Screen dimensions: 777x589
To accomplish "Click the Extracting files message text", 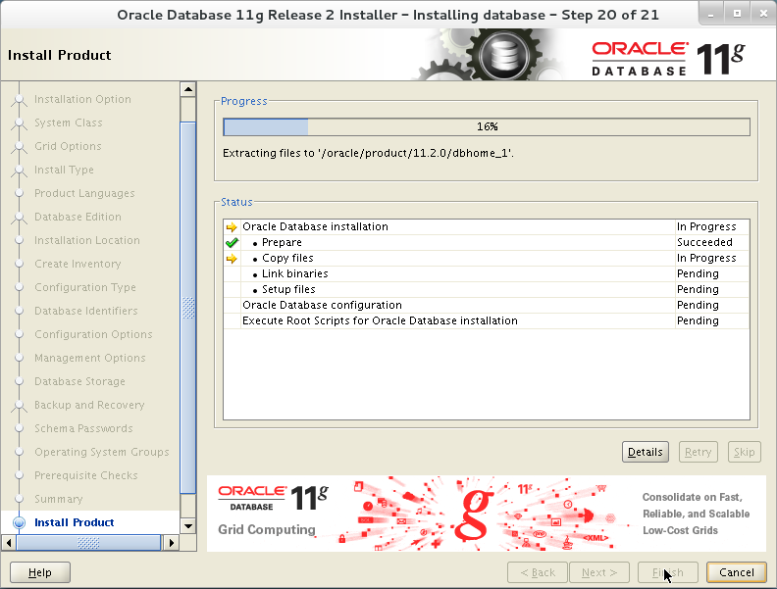I will click(368, 154).
